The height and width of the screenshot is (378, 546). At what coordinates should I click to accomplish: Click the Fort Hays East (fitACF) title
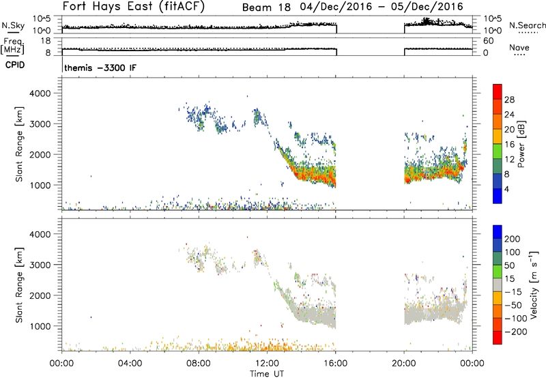(133, 6)
